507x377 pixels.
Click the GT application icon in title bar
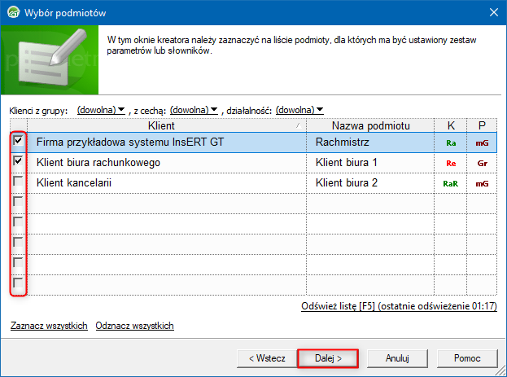click(x=13, y=12)
